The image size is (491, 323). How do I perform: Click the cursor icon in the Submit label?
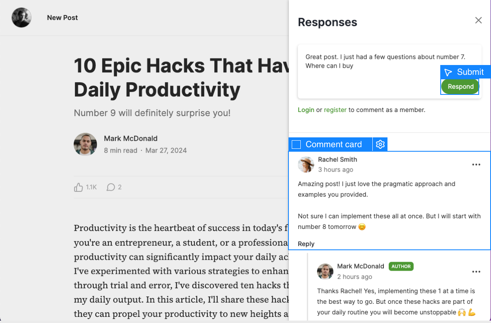448,72
